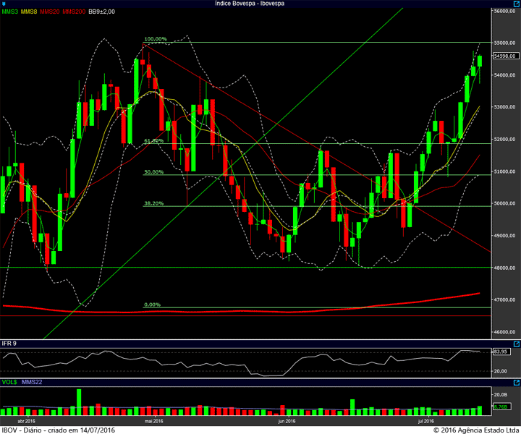Viewport: 521px width, 434px height.
Task: Click the IFR value box 83,95
Action: pyautogui.click(x=501, y=352)
